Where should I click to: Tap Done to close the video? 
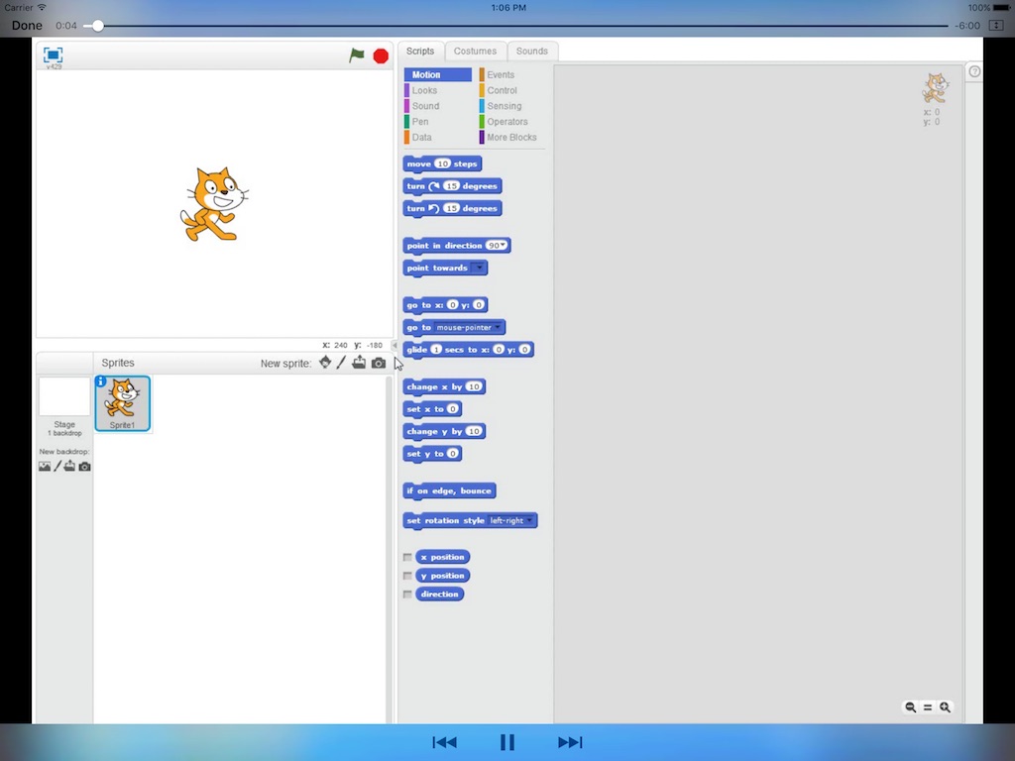(27, 25)
